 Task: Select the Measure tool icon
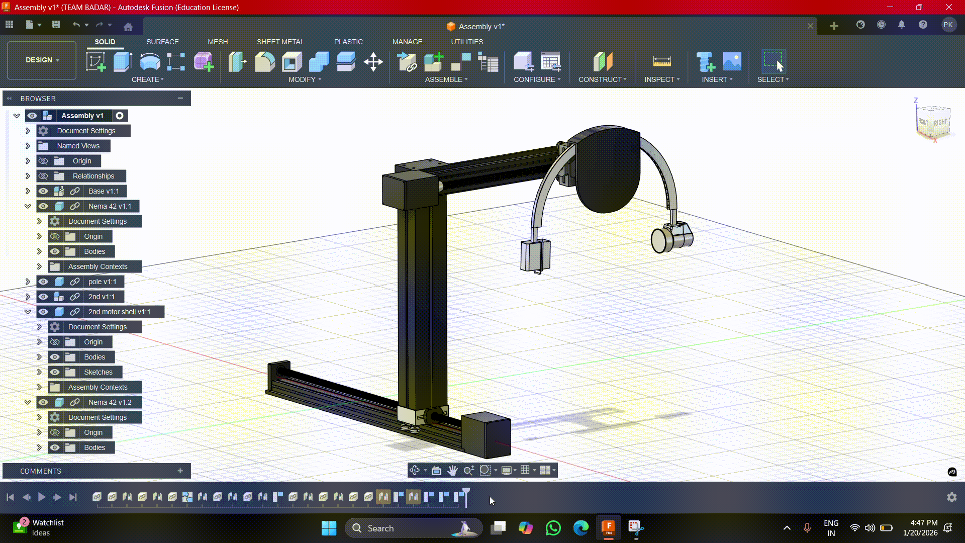point(662,62)
